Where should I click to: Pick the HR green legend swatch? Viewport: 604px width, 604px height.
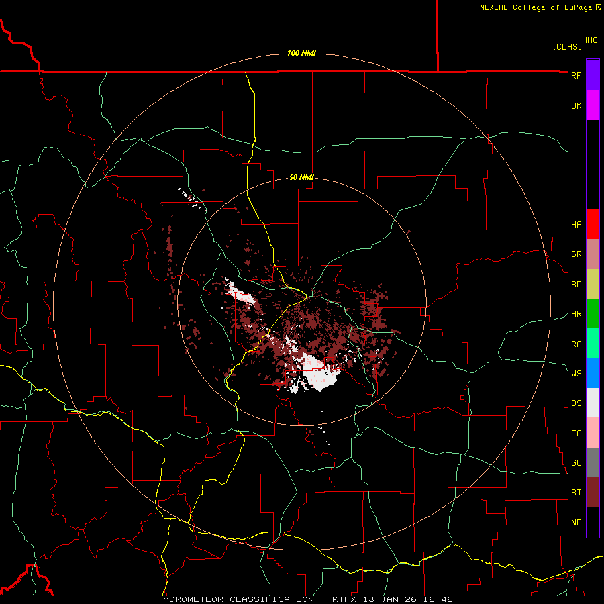pyautogui.click(x=593, y=314)
